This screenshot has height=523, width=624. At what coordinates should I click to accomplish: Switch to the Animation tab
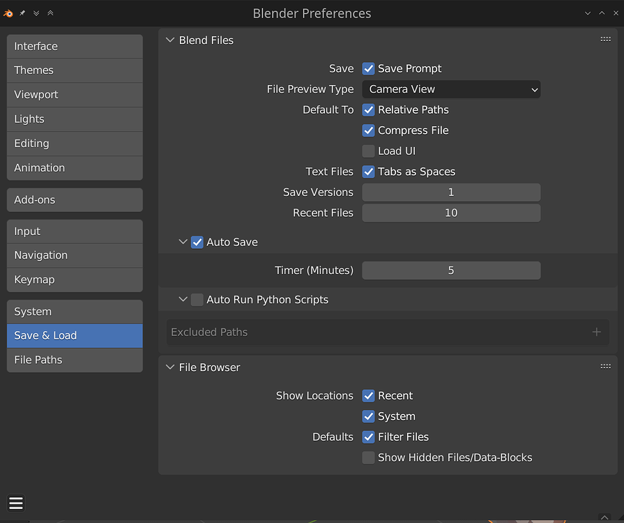coord(75,167)
